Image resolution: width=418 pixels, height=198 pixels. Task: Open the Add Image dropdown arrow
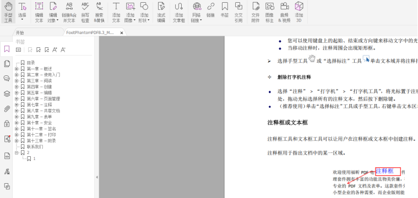[x=134, y=20]
